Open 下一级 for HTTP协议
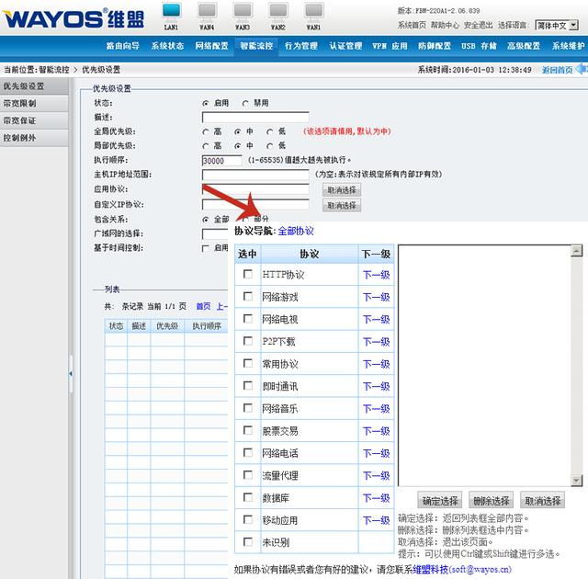 (376, 275)
